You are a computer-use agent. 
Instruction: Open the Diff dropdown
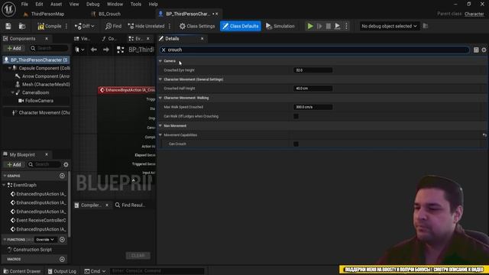pos(84,26)
